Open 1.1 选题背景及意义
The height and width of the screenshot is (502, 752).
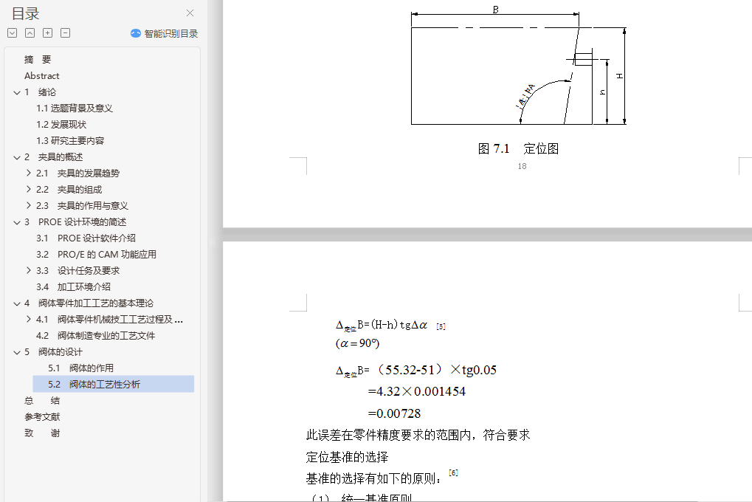pos(75,109)
